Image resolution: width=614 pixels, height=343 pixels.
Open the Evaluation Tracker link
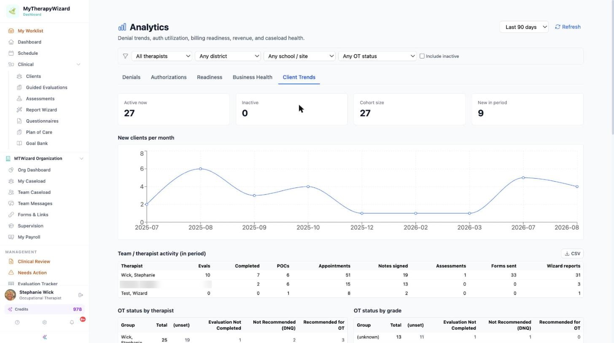click(38, 284)
